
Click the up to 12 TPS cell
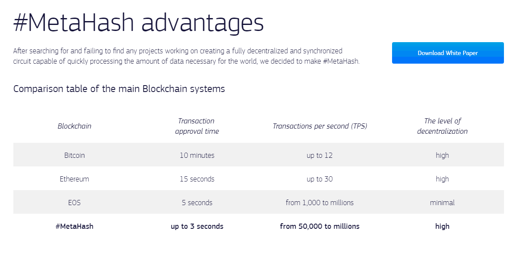pyautogui.click(x=319, y=155)
